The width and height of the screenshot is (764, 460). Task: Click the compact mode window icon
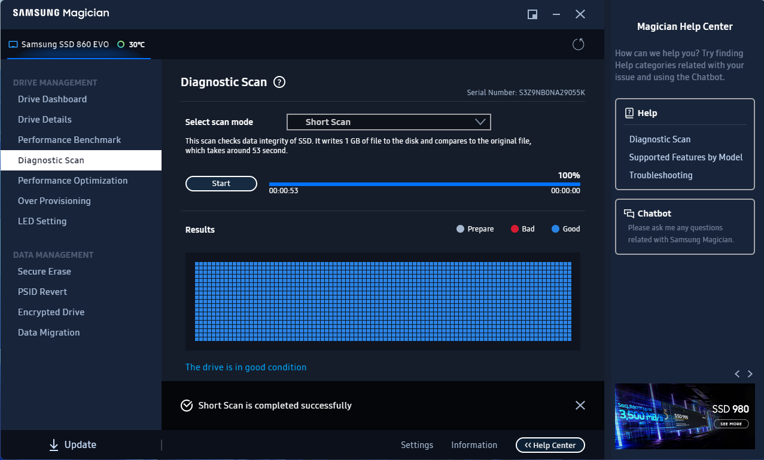tap(532, 14)
